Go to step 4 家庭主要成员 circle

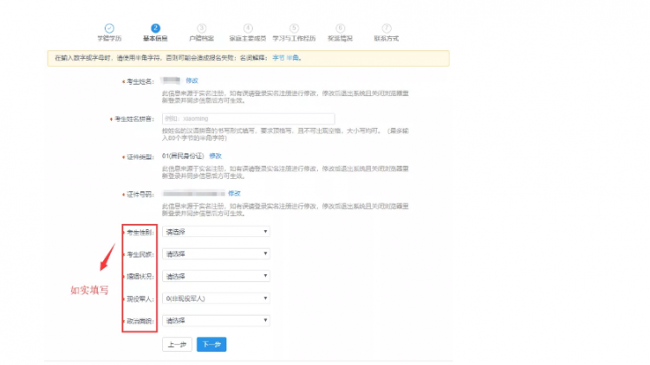248,29
